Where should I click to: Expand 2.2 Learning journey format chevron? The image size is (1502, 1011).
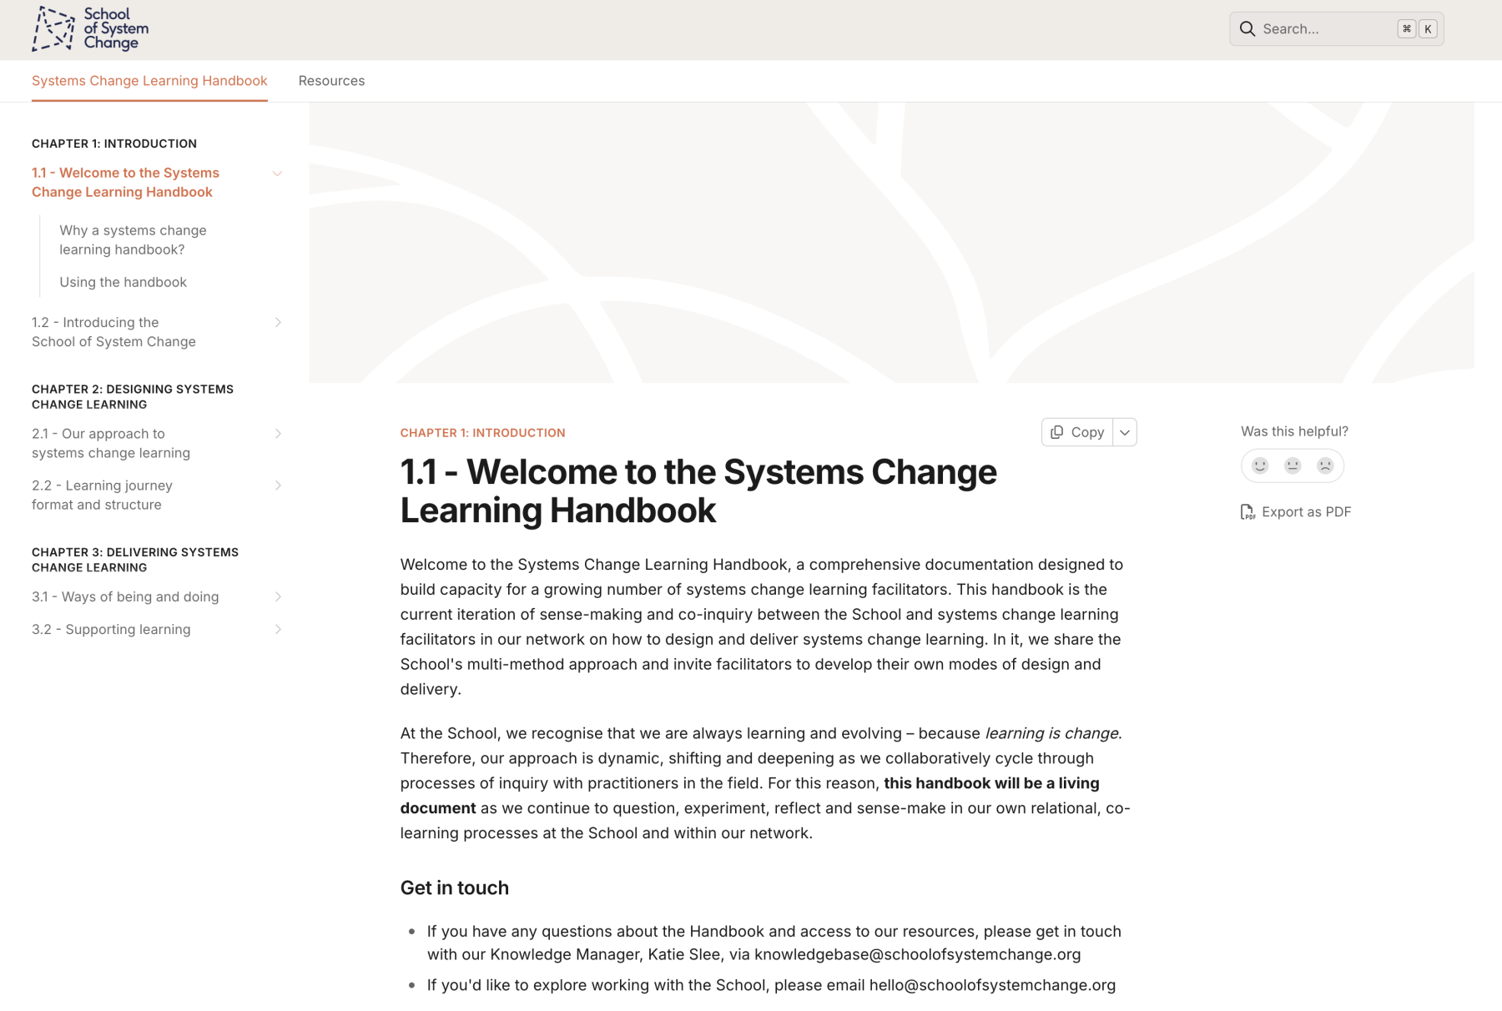278,485
